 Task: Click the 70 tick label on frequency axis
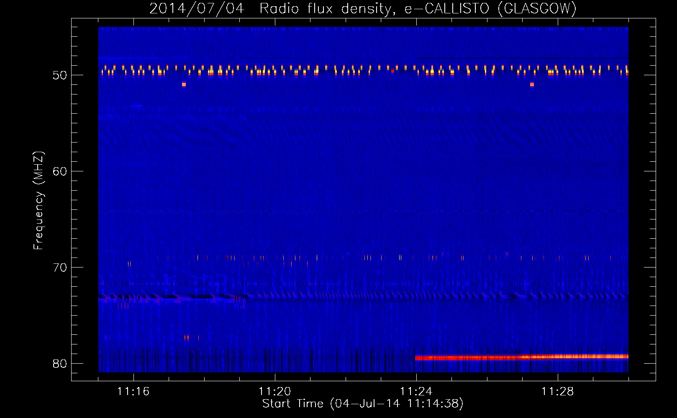click(x=60, y=268)
